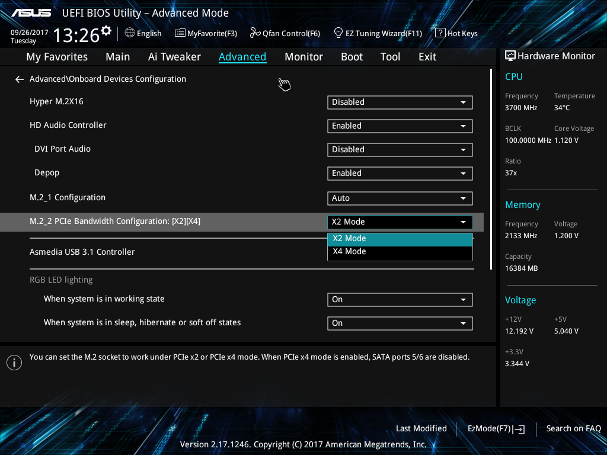Select Asmedia USB 3.1 Controller row

pos(82,252)
